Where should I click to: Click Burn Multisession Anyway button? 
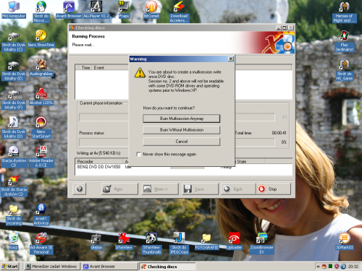click(181, 119)
